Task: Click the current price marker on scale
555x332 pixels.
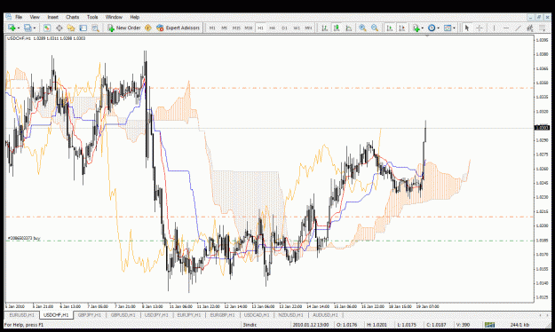Action: coord(542,128)
